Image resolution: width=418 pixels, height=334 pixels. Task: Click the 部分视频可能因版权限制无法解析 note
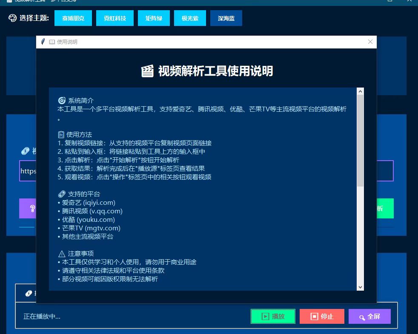point(108,279)
